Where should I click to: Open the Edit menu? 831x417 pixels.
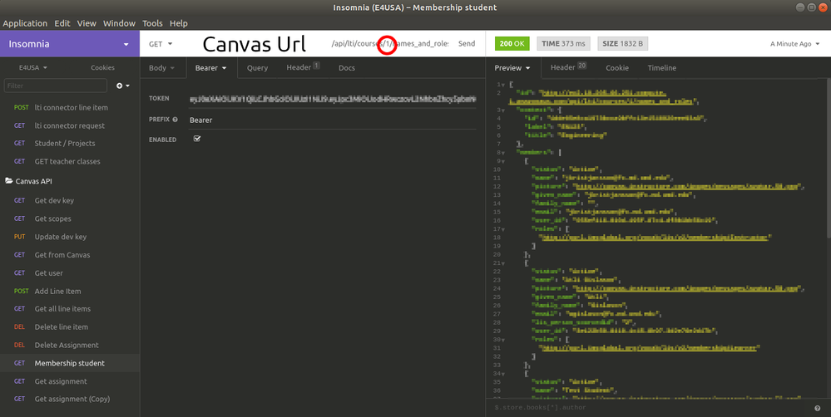pos(62,23)
